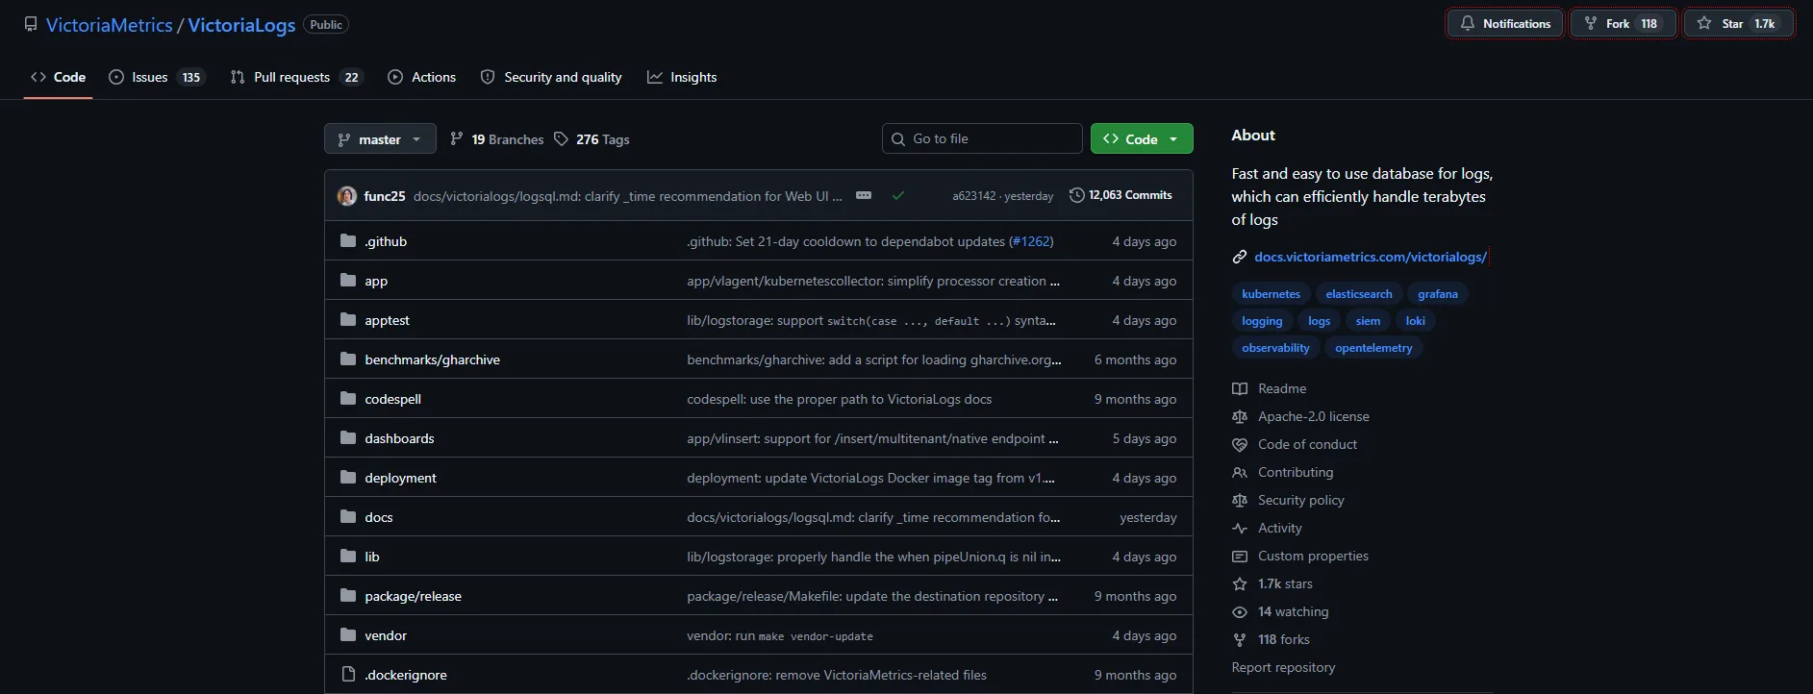Click the Go to file search field

coord(982,138)
